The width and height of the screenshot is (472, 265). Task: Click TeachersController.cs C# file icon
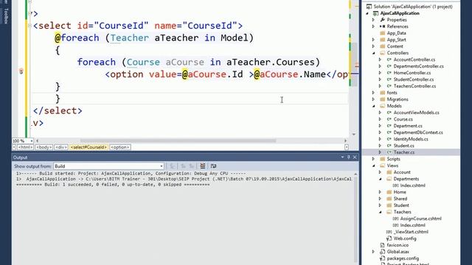pos(389,86)
